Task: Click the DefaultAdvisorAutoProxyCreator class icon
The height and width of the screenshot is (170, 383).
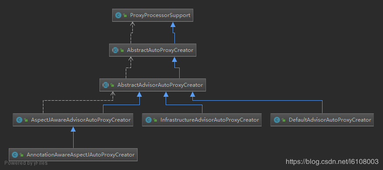Action: point(277,120)
